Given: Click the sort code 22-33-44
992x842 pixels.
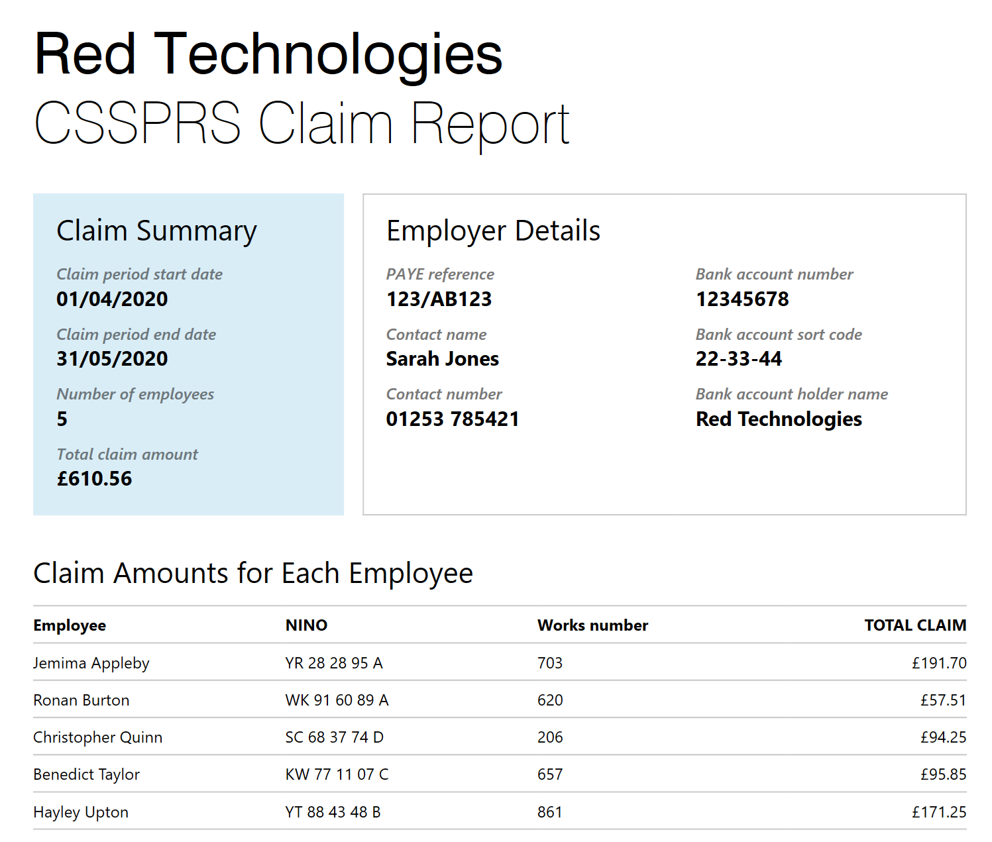Looking at the screenshot, I should (x=739, y=358).
